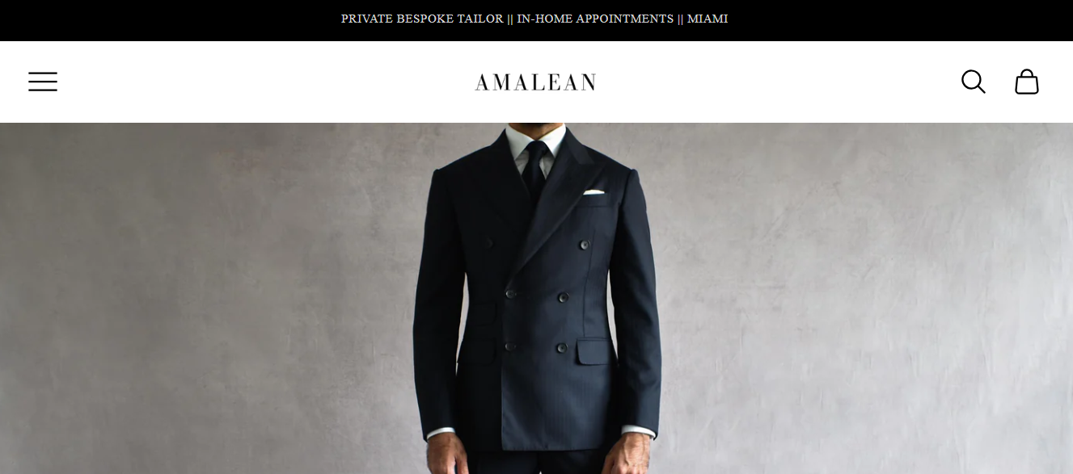Viewport: 1073px width, 474px height.
Task: Click the blue '||' separator after TAILOR
Action: click(510, 19)
